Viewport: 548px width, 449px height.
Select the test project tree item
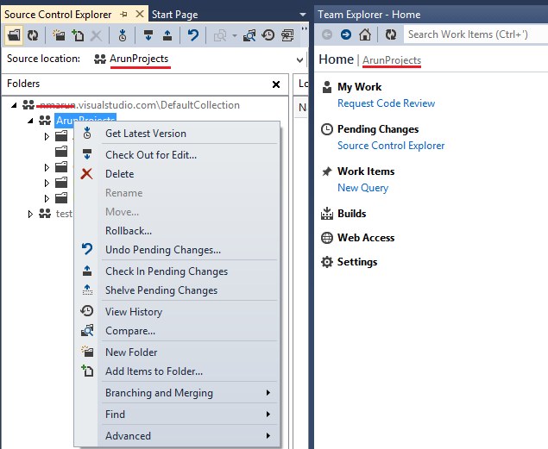coord(64,214)
